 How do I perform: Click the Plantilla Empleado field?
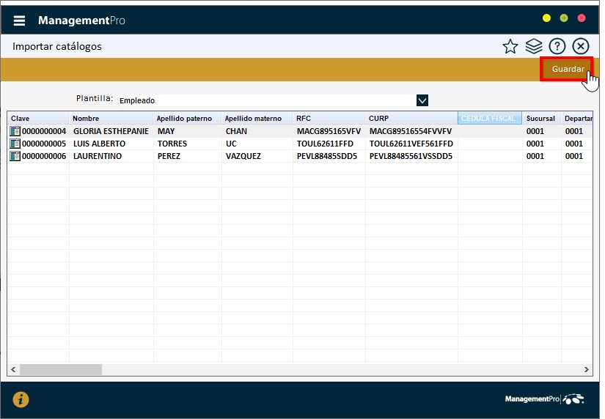[268, 100]
